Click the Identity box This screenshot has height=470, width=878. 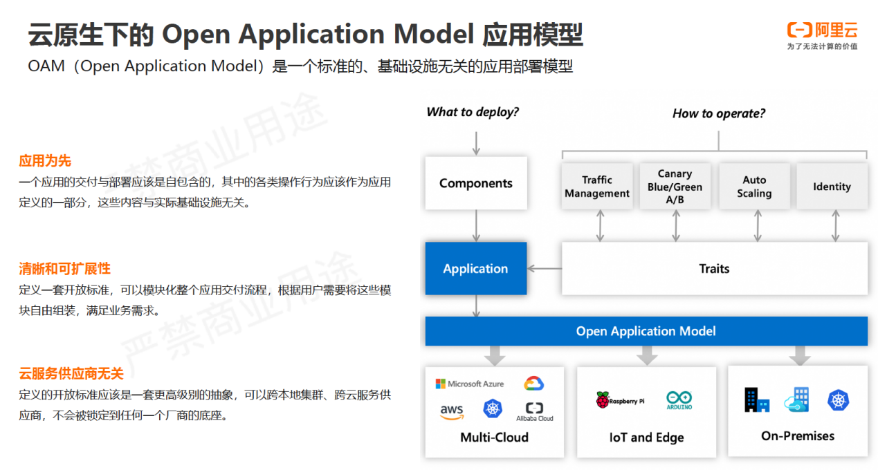(832, 187)
